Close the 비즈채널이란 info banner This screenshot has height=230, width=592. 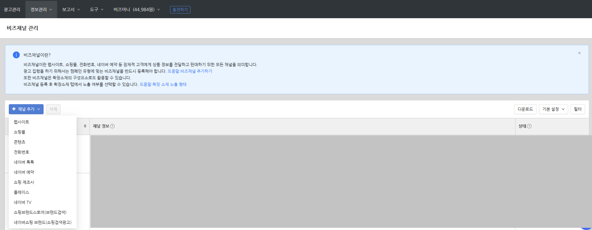click(579, 53)
